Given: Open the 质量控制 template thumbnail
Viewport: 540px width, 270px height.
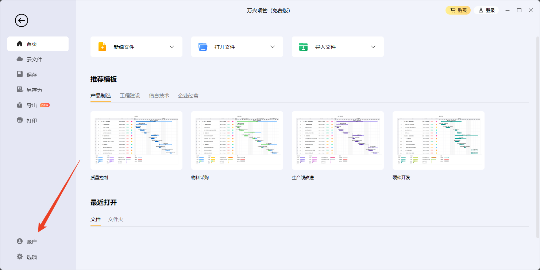Looking at the screenshot, I should pyautogui.click(x=136, y=140).
